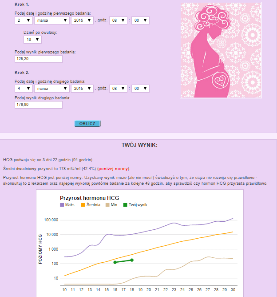This screenshot has height=297, width=277.
Task: Expand second test minutes dropdown
Action: point(140,89)
